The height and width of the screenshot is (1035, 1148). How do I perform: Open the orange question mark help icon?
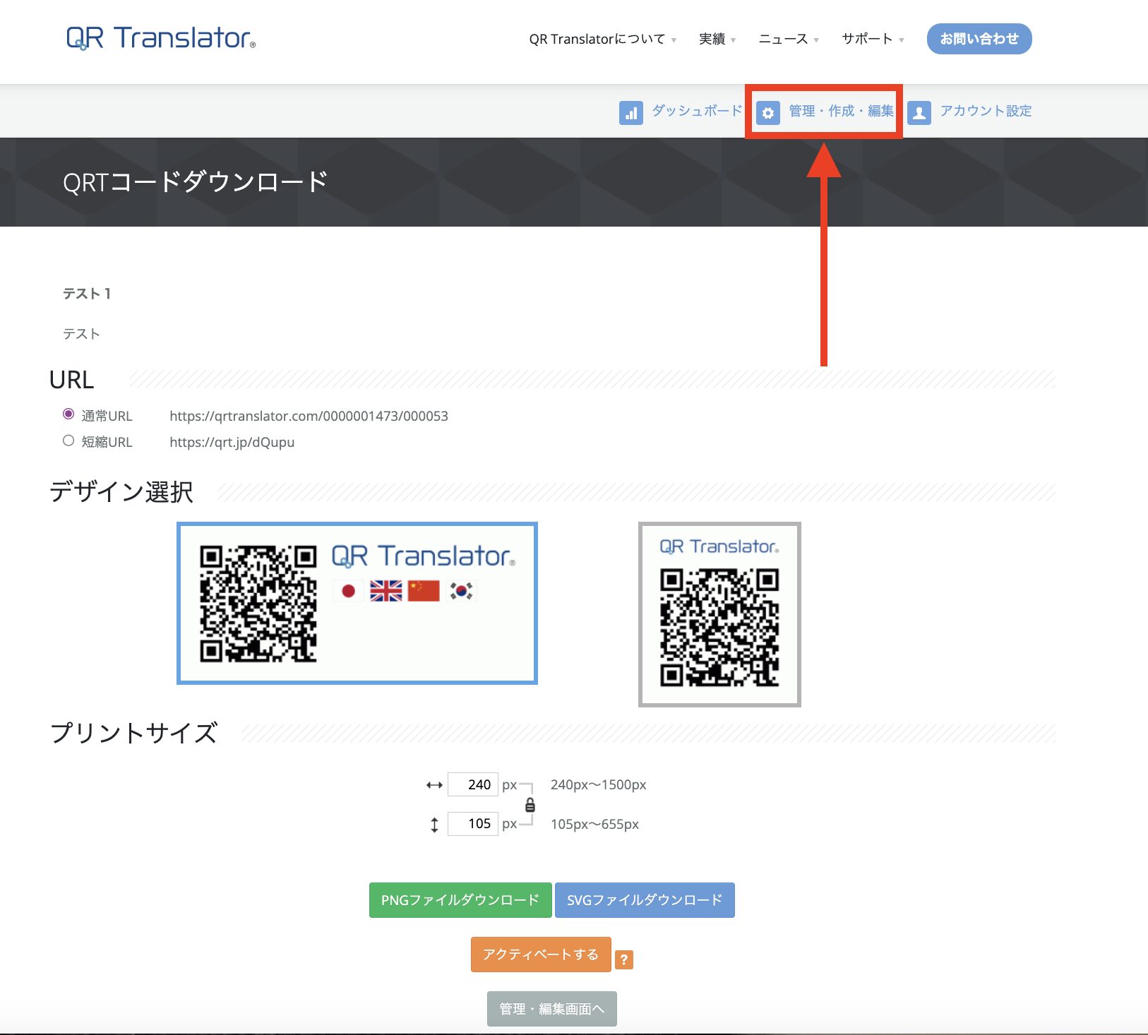click(624, 959)
